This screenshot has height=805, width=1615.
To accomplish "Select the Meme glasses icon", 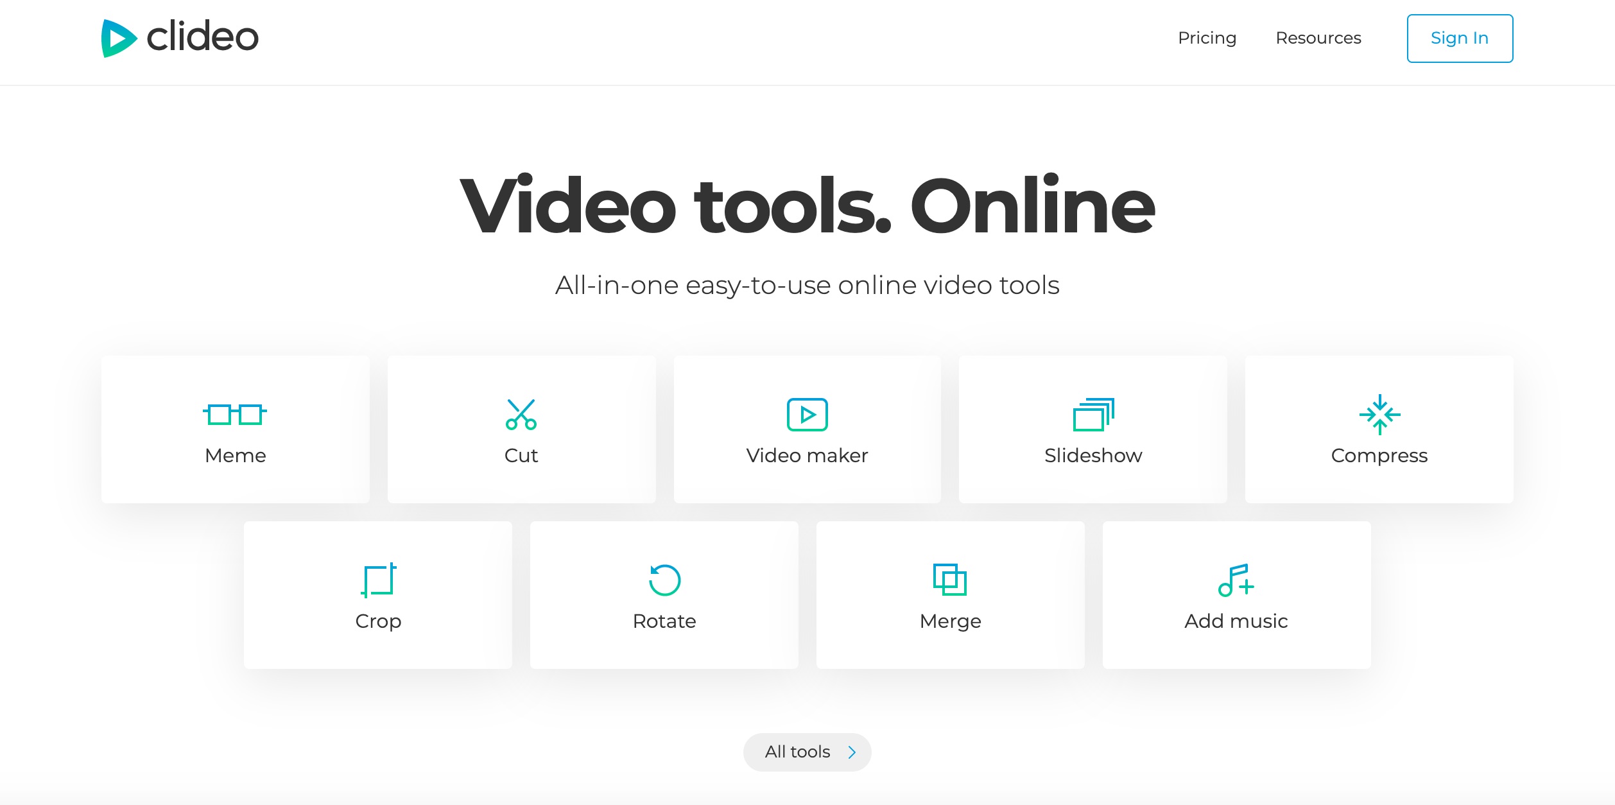I will [235, 415].
